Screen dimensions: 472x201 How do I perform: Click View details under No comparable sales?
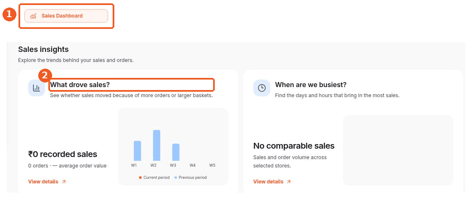[268, 181]
